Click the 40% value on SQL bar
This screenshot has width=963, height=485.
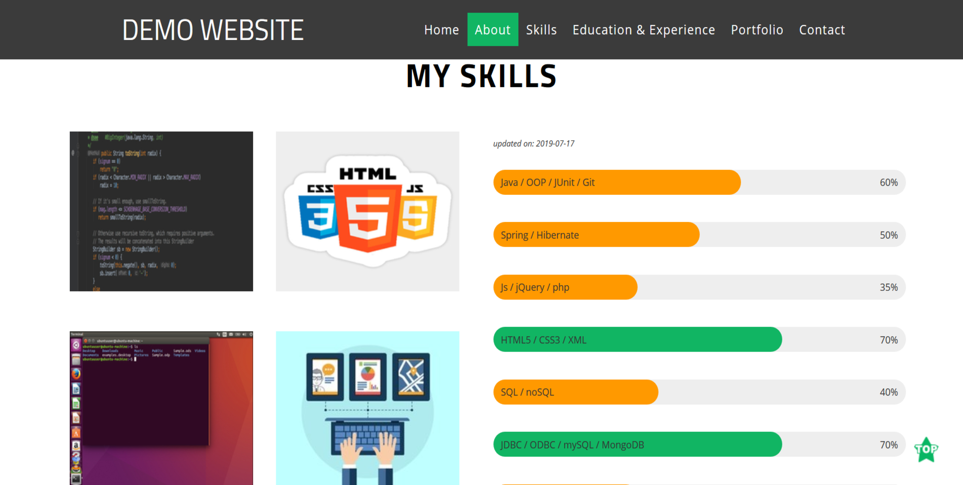pos(889,392)
